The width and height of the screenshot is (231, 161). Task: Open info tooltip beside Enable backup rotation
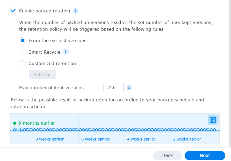(76, 11)
